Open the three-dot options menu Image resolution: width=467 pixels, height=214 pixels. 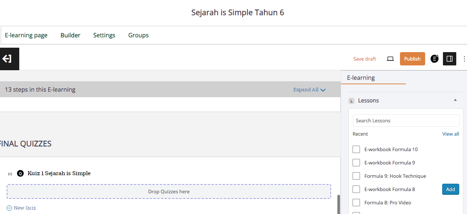click(x=464, y=59)
